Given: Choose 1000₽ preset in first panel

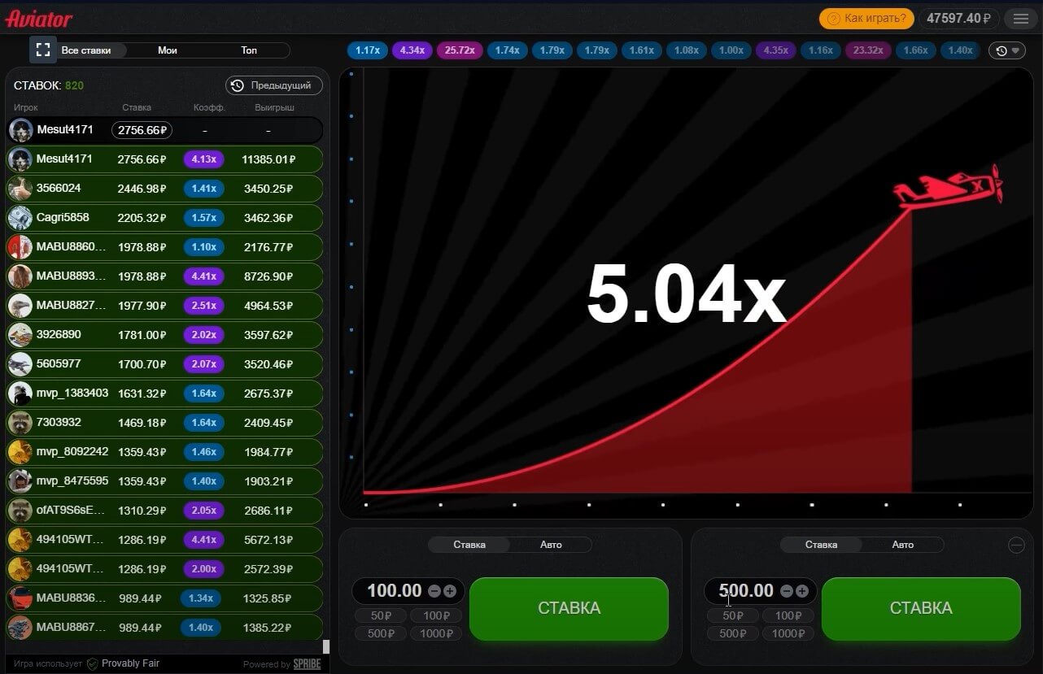Looking at the screenshot, I should (436, 634).
